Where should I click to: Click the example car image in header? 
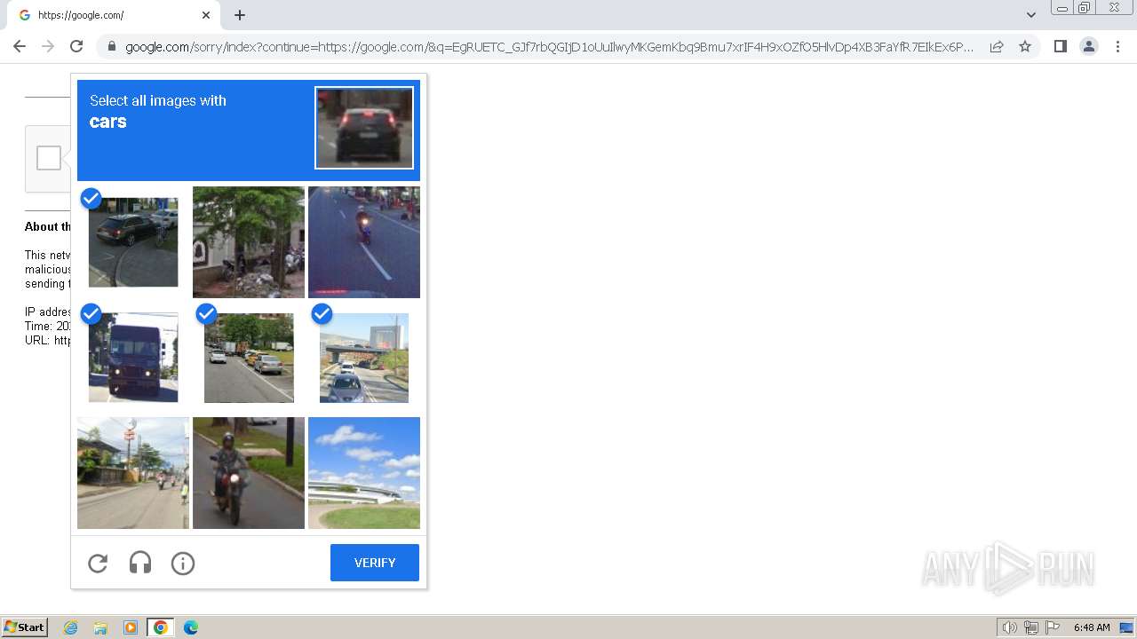pos(364,128)
